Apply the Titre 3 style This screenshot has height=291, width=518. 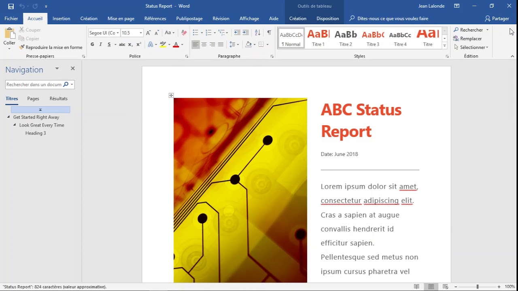[x=373, y=38]
